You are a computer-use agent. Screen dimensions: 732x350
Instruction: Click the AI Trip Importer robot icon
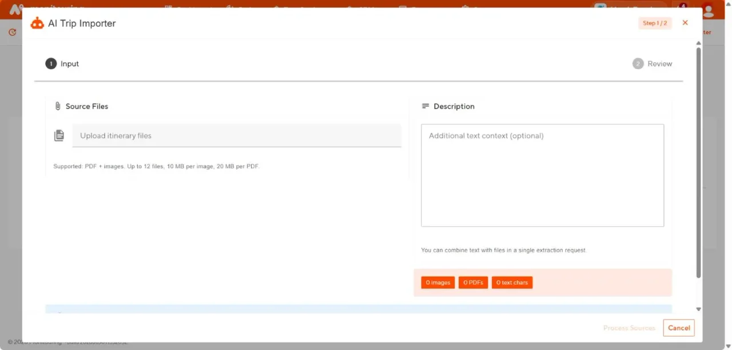coord(37,23)
